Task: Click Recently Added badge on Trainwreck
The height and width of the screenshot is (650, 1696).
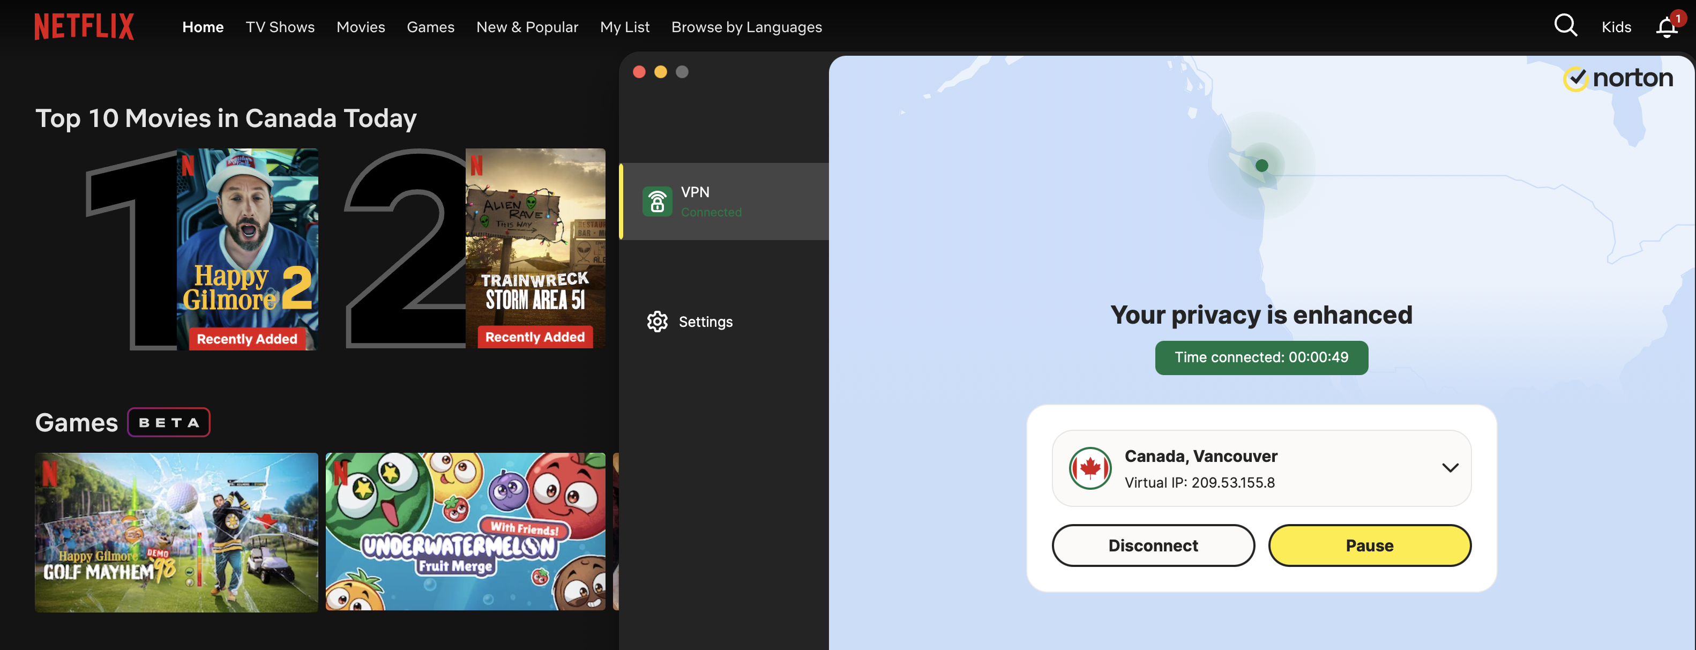Action: pyautogui.click(x=535, y=337)
